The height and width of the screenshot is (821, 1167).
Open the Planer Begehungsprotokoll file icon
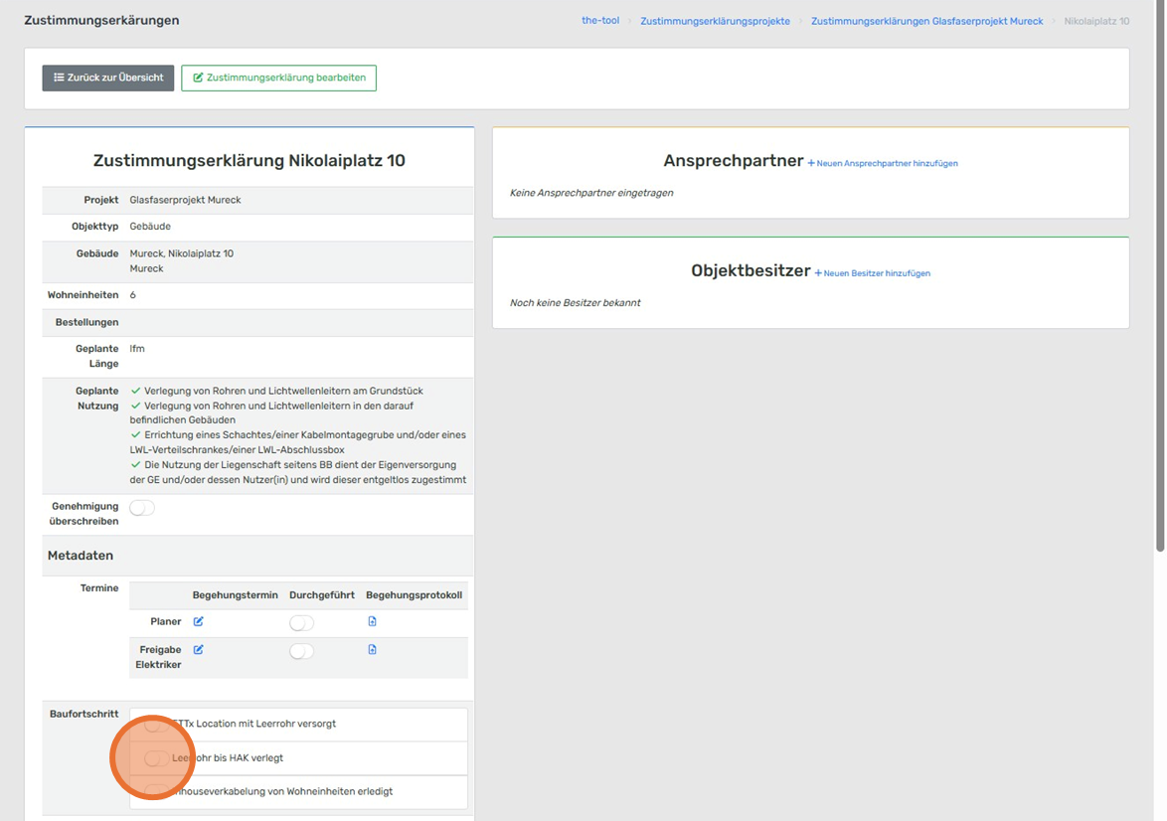(372, 622)
